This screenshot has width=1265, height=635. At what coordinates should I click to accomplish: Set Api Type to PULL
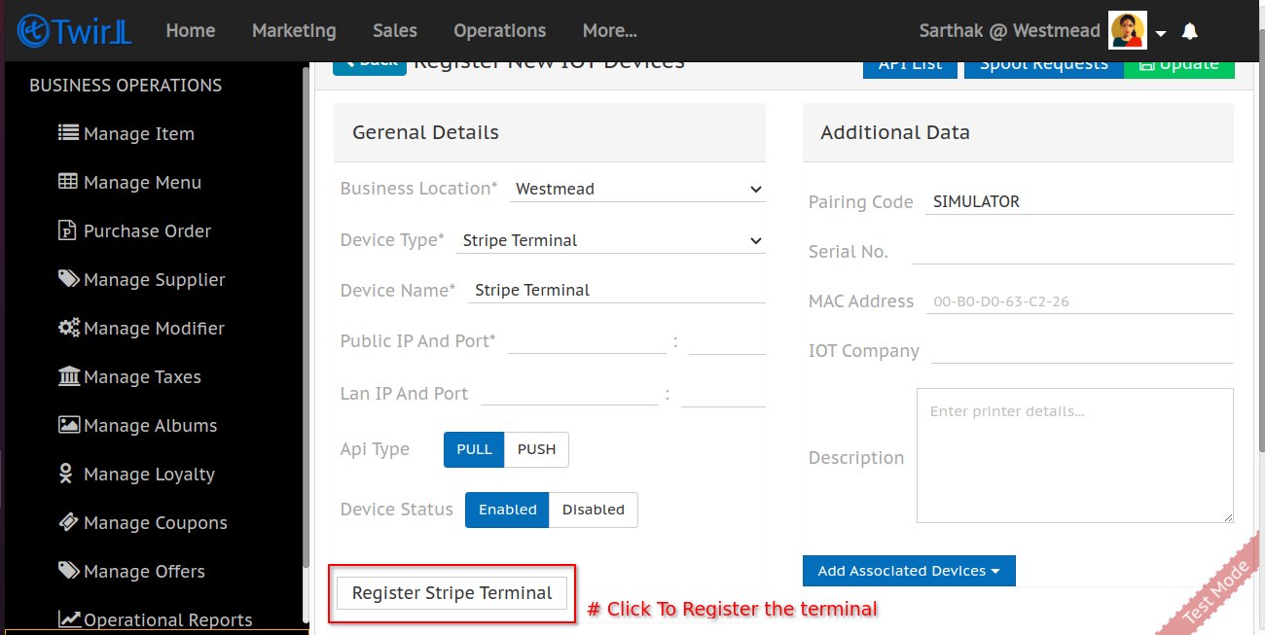[474, 449]
